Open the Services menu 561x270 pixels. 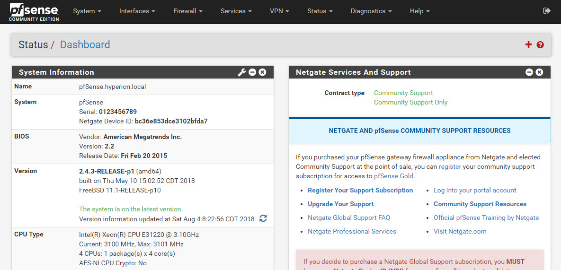(236, 11)
